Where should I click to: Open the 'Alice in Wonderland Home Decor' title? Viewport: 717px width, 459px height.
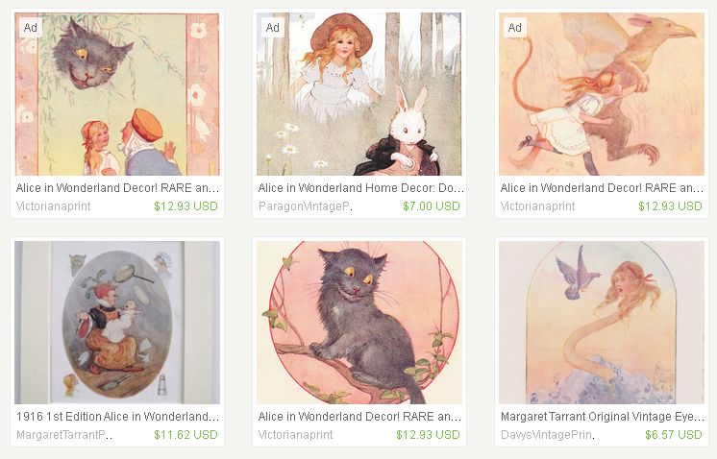pyautogui.click(x=360, y=188)
